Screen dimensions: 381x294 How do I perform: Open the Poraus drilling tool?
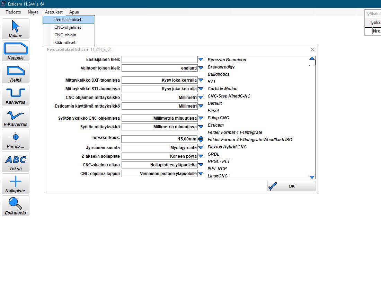(x=16, y=139)
